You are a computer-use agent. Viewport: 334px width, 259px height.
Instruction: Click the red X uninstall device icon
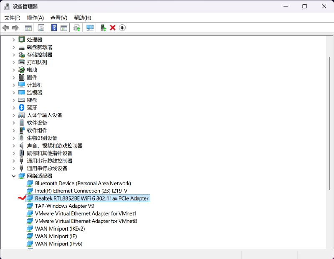point(112,28)
